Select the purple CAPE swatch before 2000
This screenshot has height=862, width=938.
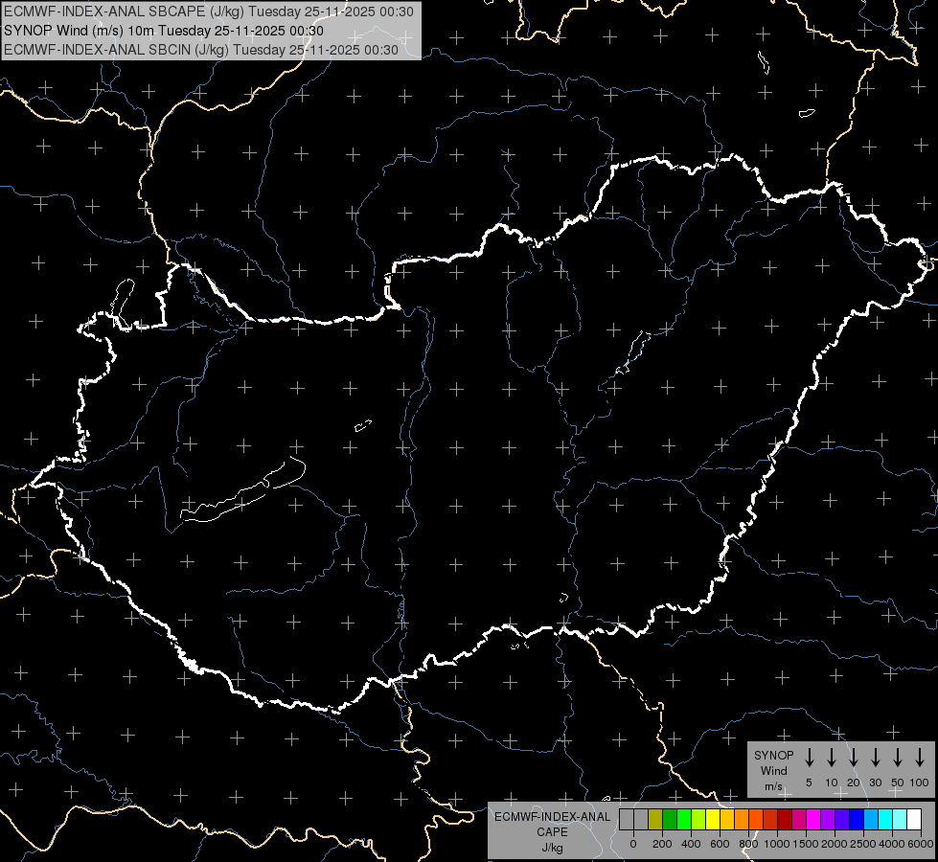827,819
